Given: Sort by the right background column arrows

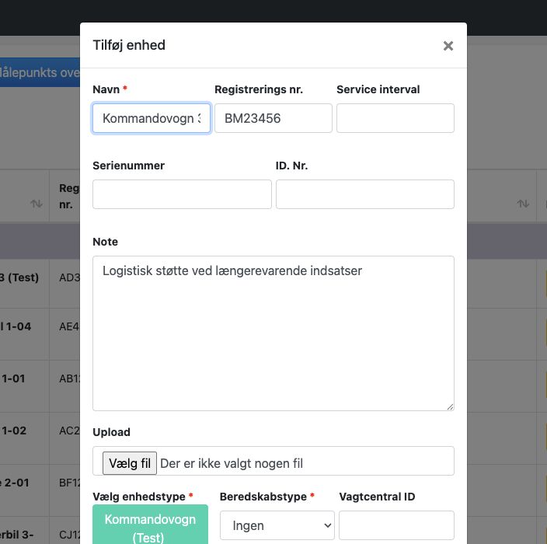Looking at the screenshot, I should click(523, 204).
